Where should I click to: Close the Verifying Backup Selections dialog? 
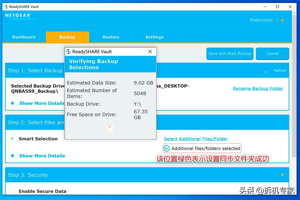click(150, 52)
